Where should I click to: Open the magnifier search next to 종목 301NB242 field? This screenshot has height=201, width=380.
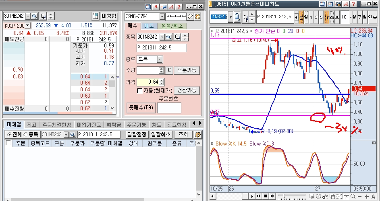click(x=169, y=37)
